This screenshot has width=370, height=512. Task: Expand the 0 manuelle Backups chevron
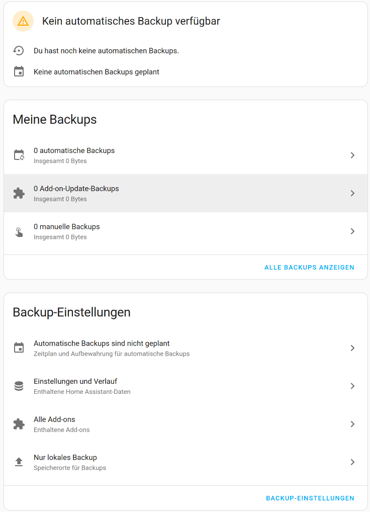(x=352, y=231)
